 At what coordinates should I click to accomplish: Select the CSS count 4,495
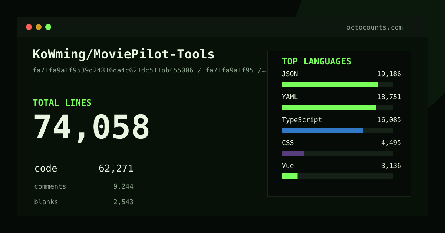point(391,143)
